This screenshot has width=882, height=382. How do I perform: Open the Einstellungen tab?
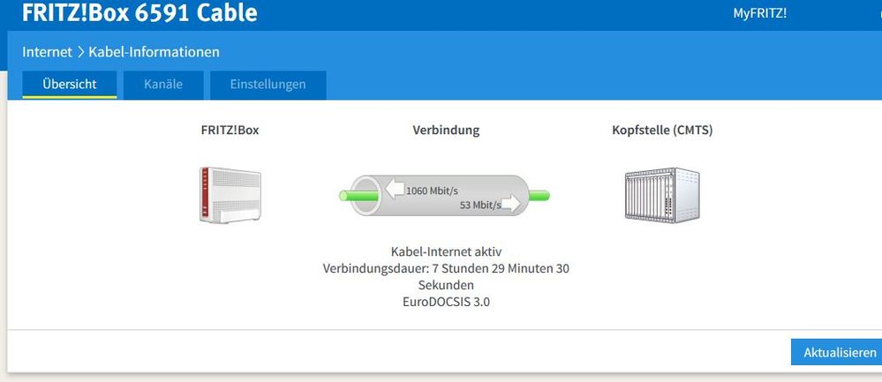(268, 85)
